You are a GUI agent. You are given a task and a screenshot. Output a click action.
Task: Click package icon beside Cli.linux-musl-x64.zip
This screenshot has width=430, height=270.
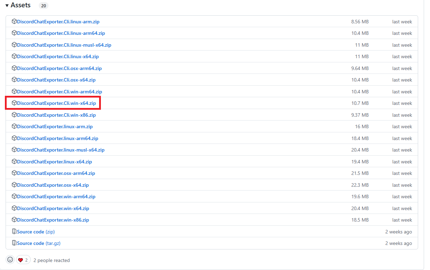[14, 45]
